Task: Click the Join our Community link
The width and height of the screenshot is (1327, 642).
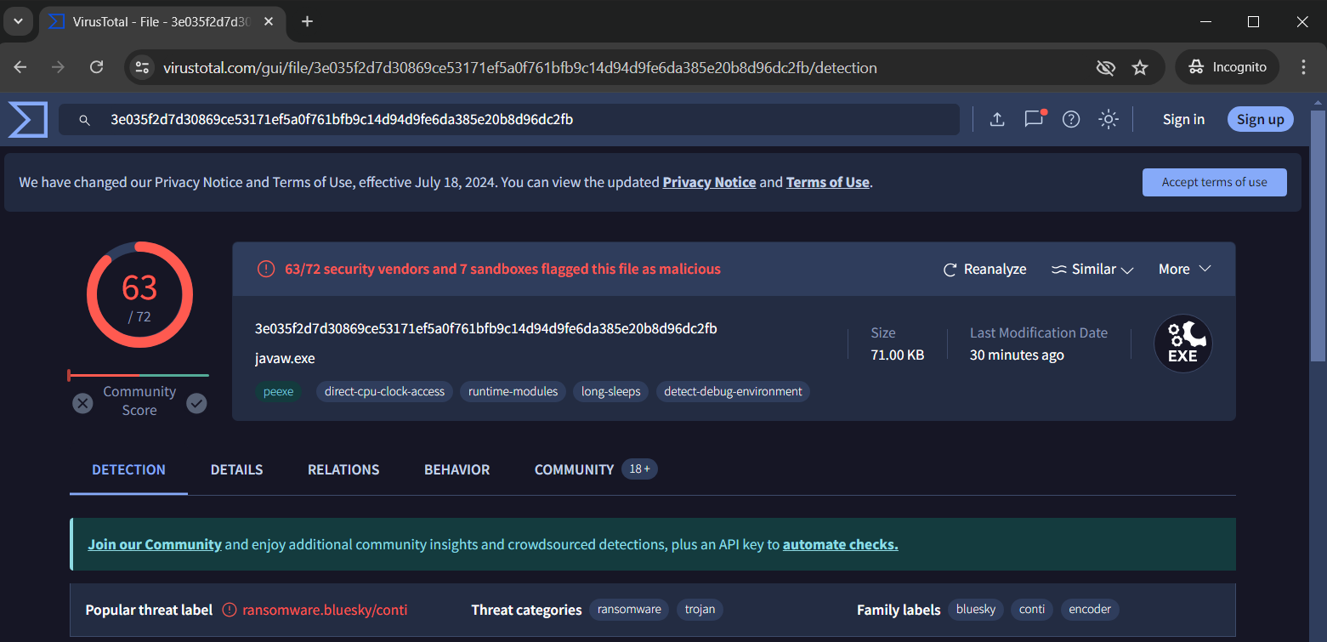Action: (155, 544)
